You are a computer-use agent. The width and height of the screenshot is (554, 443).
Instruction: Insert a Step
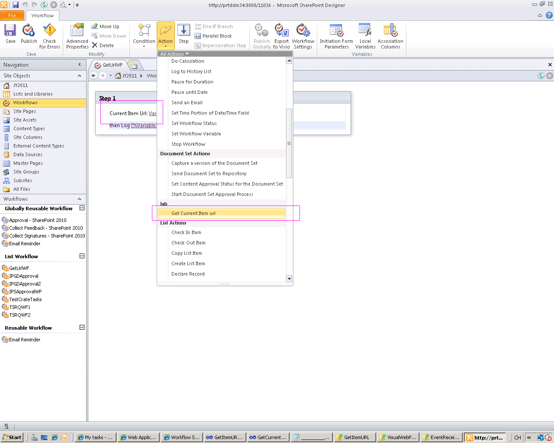[184, 34]
